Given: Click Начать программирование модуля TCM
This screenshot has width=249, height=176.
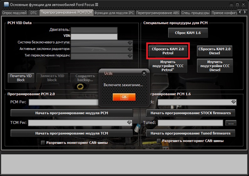Looking at the screenshot, I should click(72, 133).
